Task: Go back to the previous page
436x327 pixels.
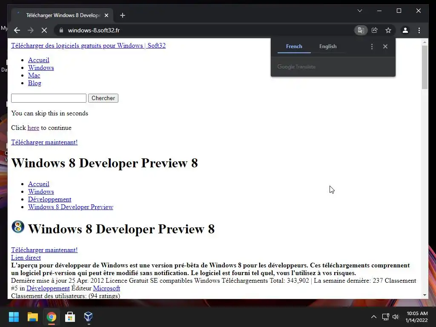Action: click(x=17, y=30)
